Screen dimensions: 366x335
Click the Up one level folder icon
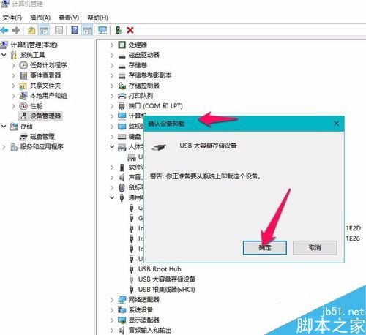pyautogui.click(x=31, y=30)
